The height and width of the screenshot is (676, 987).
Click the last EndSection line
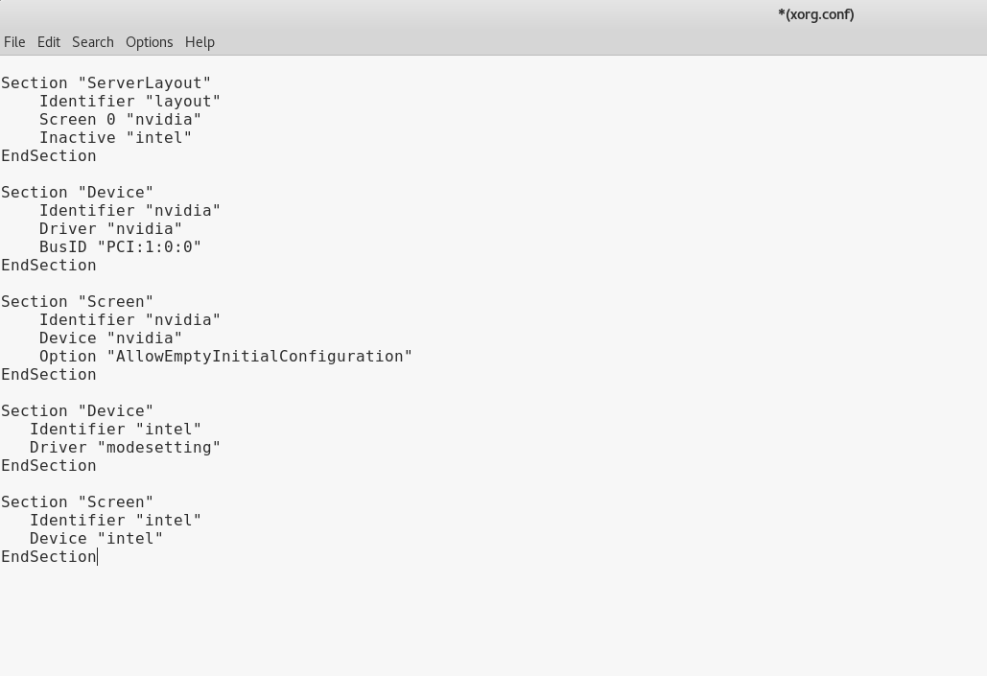point(49,557)
